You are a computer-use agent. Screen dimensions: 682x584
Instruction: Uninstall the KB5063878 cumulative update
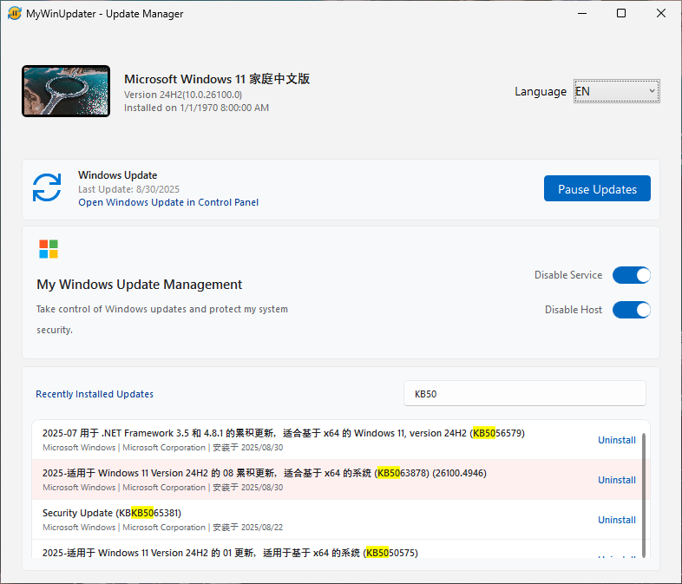[617, 480]
